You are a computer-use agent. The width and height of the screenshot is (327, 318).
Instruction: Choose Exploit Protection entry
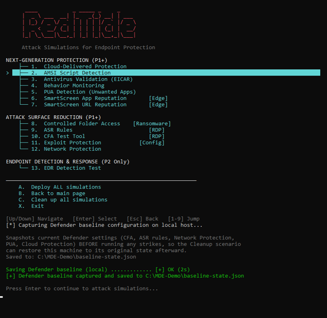pyautogui.click(x=66, y=142)
